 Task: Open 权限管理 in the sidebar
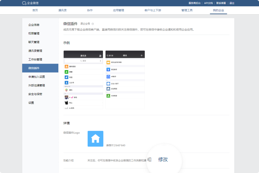pyautogui.click(x=34, y=34)
